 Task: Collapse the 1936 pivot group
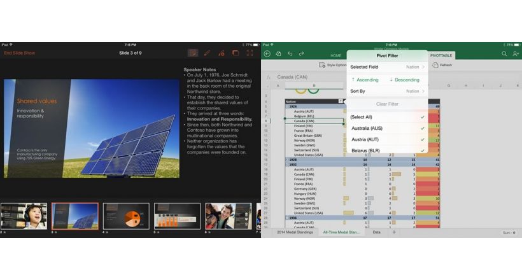pyautogui.click(x=287, y=218)
